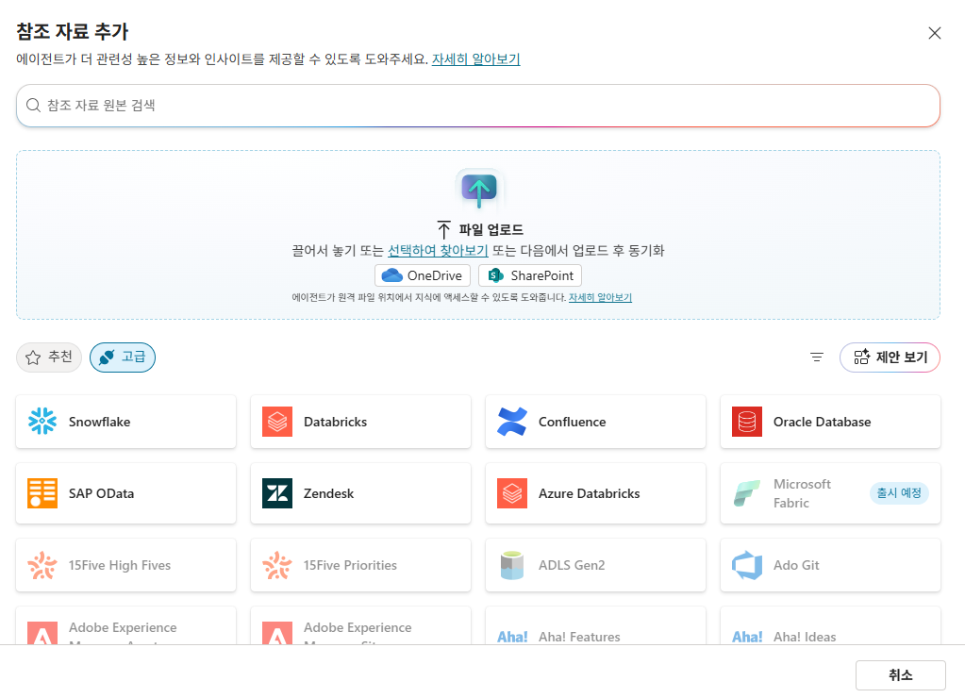The height and width of the screenshot is (698, 965).
Task: Click the Aha! Features logo
Action: pyautogui.click(x=512, y=637)
